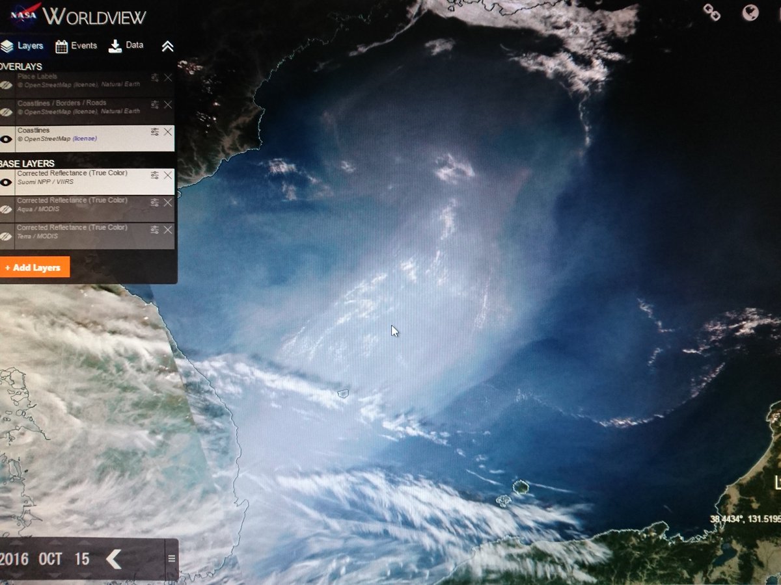The height and width of the screenshot is (585, 781).
Task: Show the Aqua / MODIS base layer
Action: 7,209
